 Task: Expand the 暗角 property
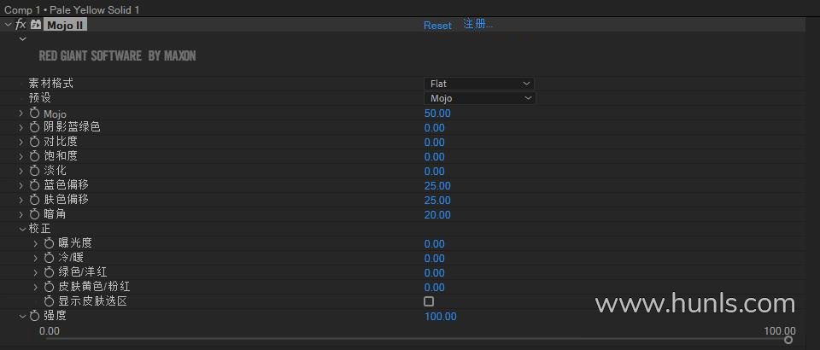21,214
